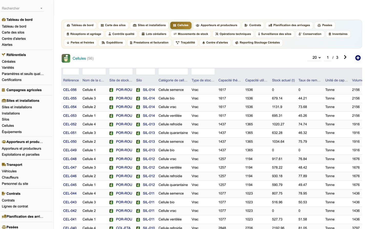This screenshot has height=229, width=370.
Task: Click site icon in CEL-044 row
Action: point(111,194)
